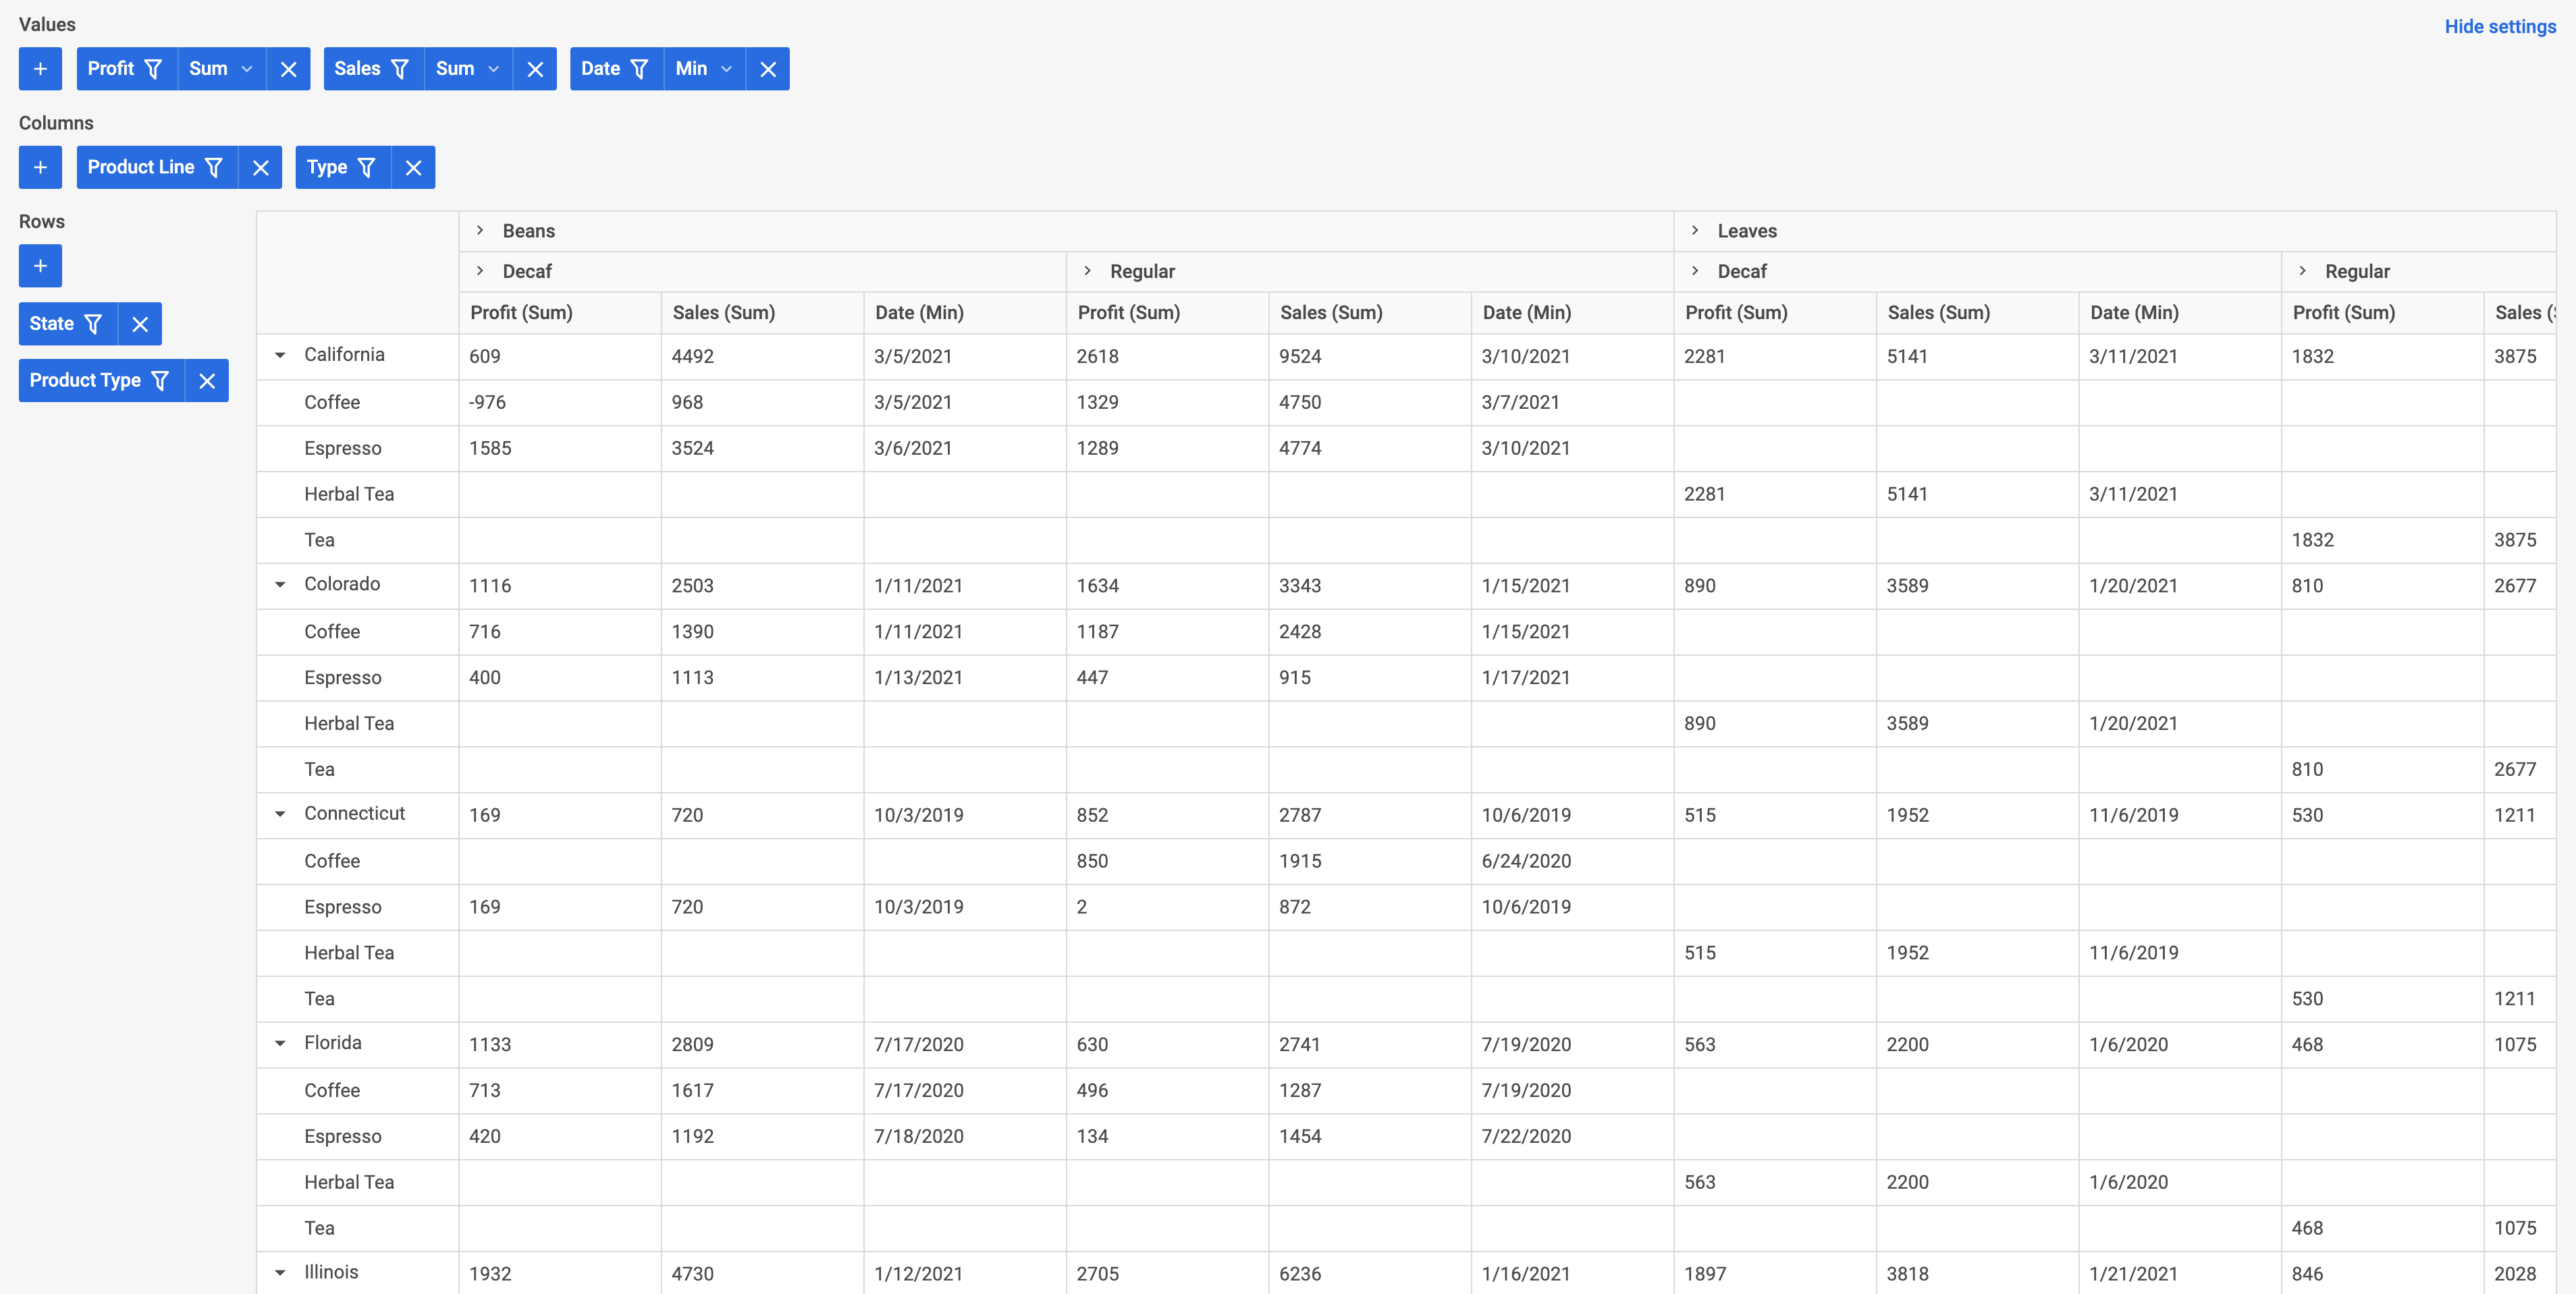
Task: Remove the Date value field
Action: (x=768, y=69)
